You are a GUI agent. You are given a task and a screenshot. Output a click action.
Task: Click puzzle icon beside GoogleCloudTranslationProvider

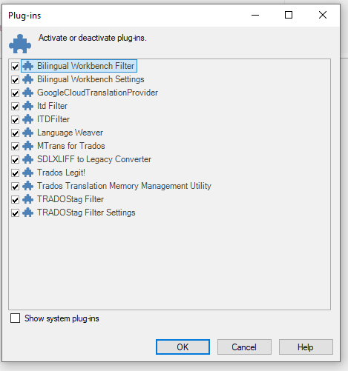27,93
